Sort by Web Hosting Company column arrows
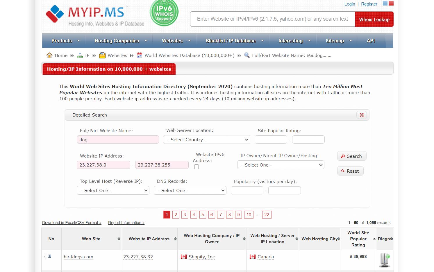This screenshot has width=434, height=272. pyautogui.click(x=244, y=239)
